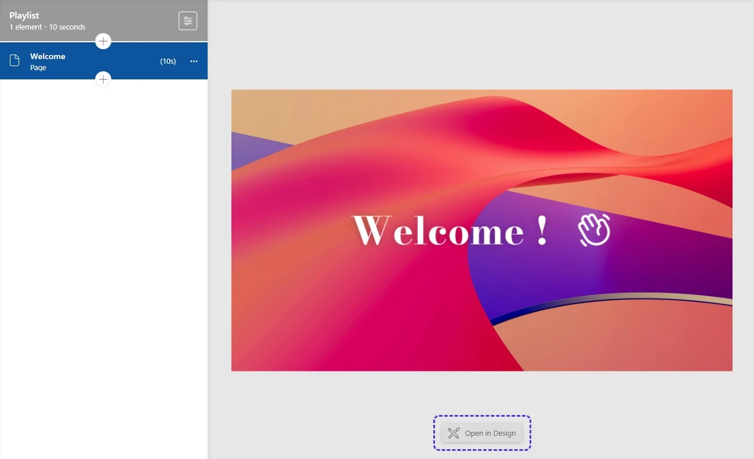
Task: Click the Playlist header title
Action: point(24,15)
